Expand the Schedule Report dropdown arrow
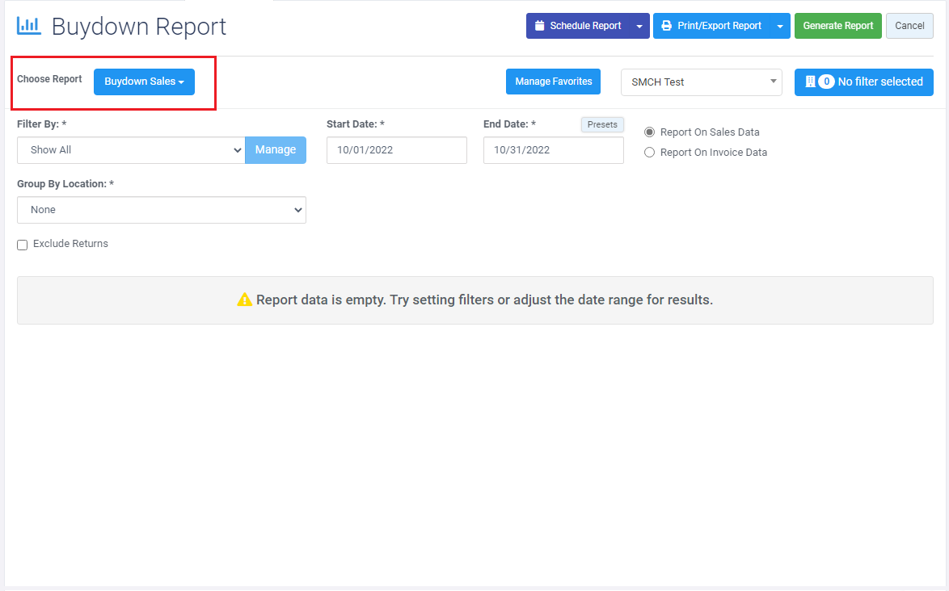Screen dimensions: 949x591 tap(639, 26)
